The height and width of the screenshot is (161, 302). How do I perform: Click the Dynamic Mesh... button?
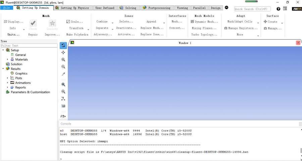click(204, 22)
